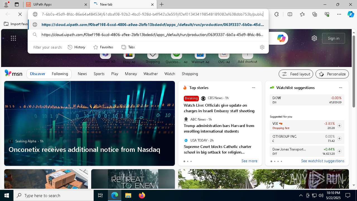Open Supreme Court Catholic charter school story
This screenshot has width=357, height=201.
(x=218, y=149)
